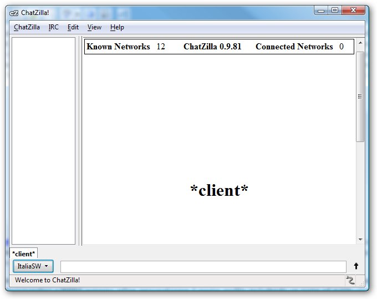377x299 pixels.
Task: Click the ChatZilla 0.9.81 version text
Action: [212, 47]
